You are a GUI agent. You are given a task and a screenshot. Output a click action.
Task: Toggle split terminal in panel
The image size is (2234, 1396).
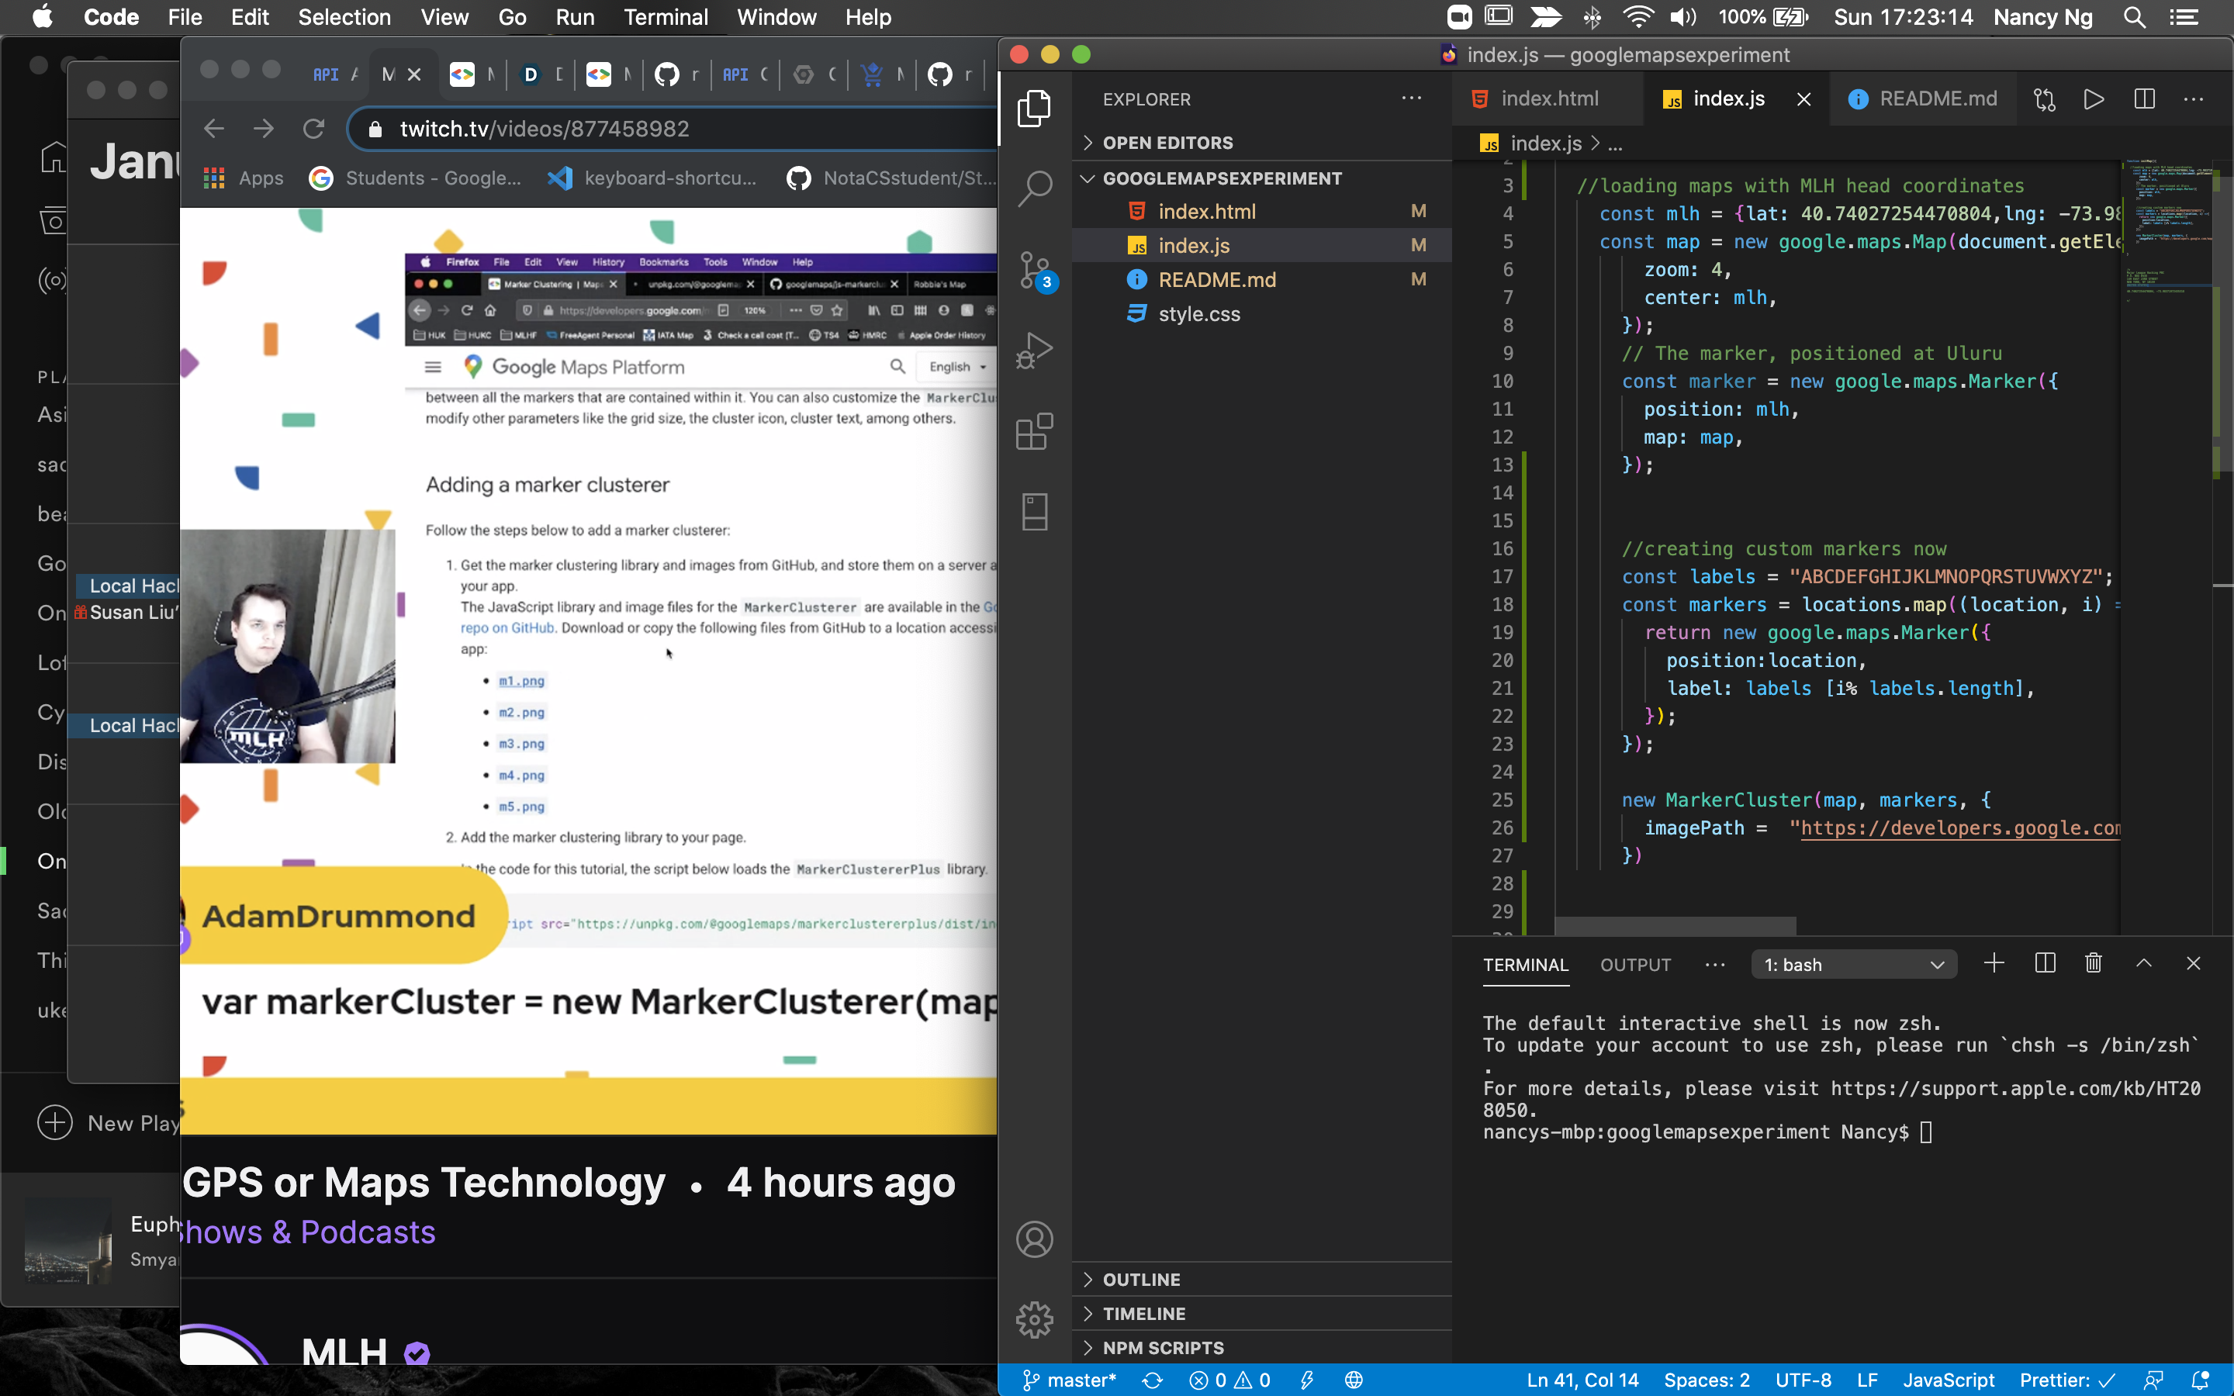coord(2044,964)
